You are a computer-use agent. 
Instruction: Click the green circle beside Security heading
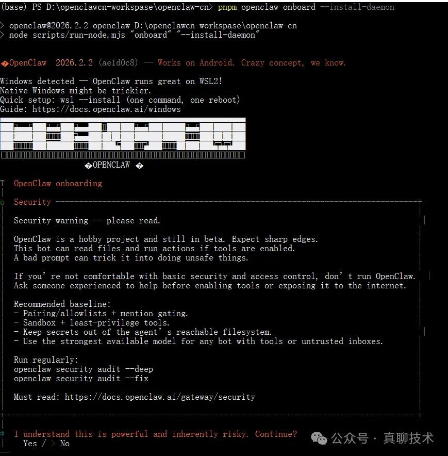point(3,202)
